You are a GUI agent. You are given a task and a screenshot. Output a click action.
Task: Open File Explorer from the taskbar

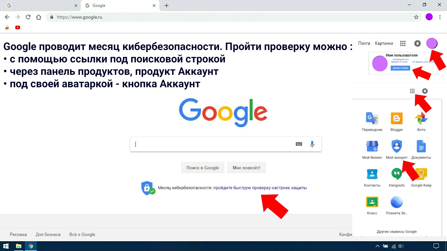point(19,246)
